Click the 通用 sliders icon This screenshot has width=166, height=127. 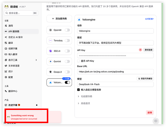[6, 26]
